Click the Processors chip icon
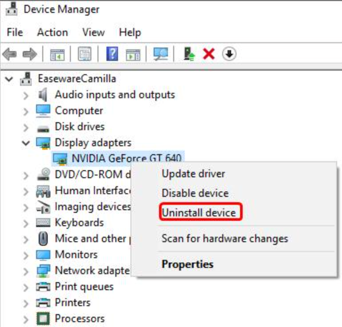The image size is (342, 327). [x=43, y=319]
